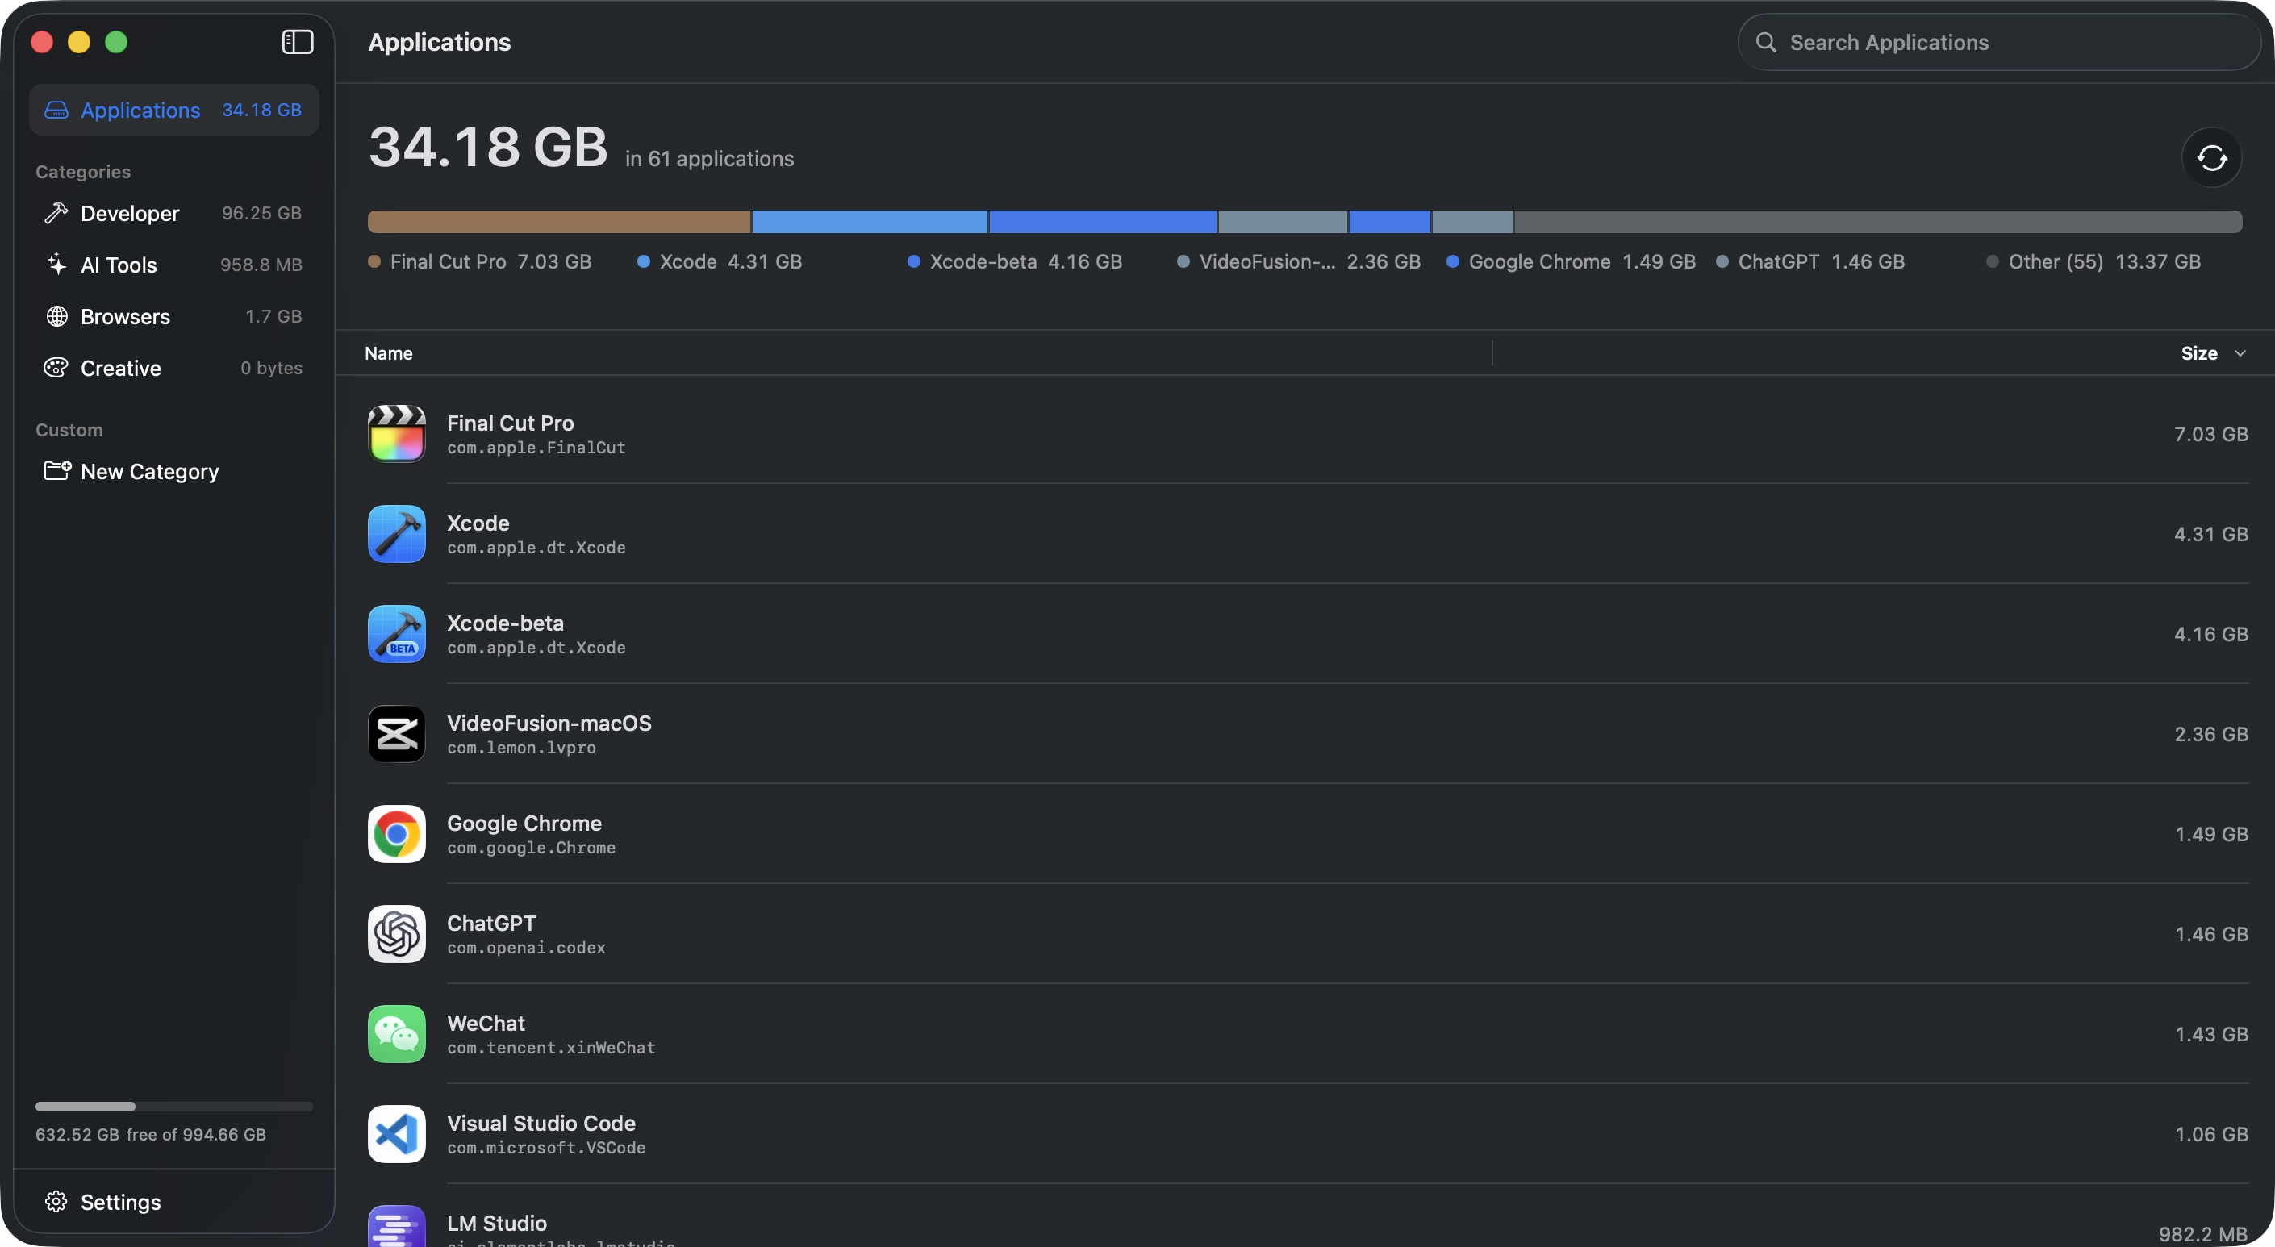The image size is (2275, 1247).
Task: Click the 'in 61 applications' summary text
Action: pos(709,158)
